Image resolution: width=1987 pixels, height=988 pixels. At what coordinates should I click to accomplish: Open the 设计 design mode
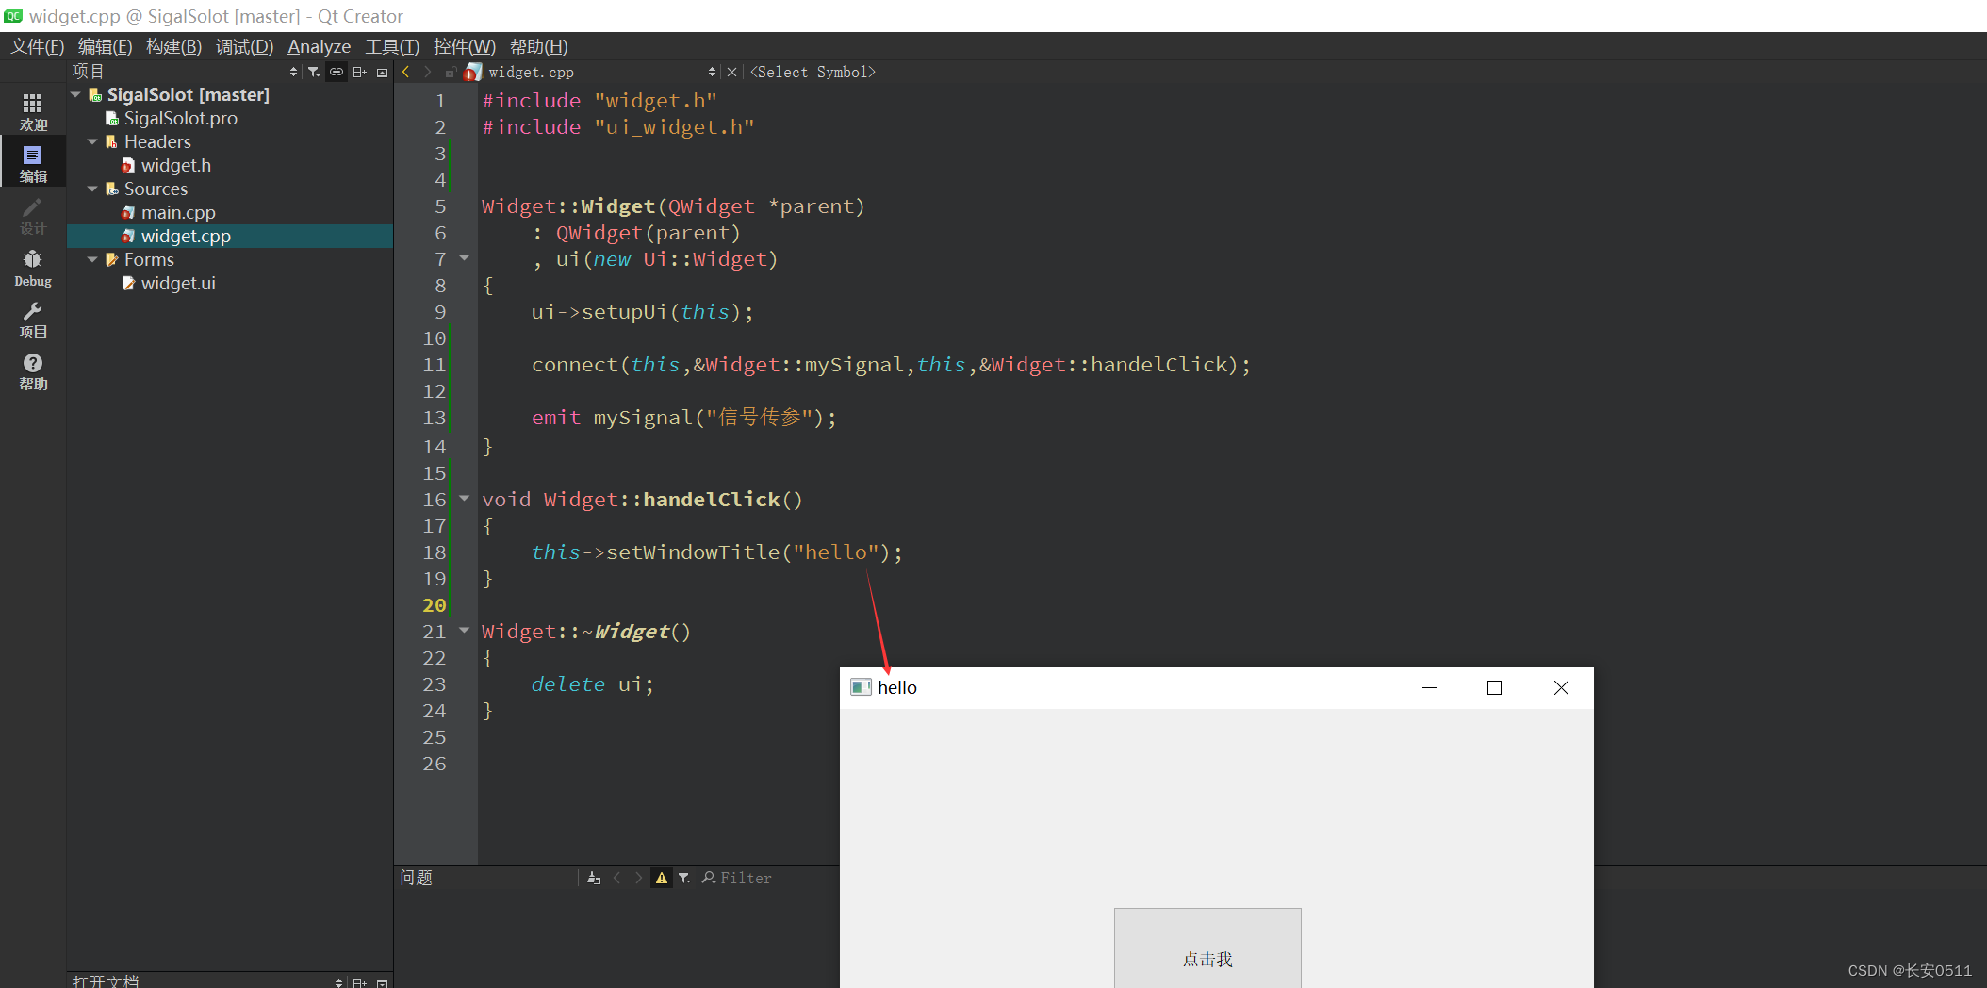point(33,216)
